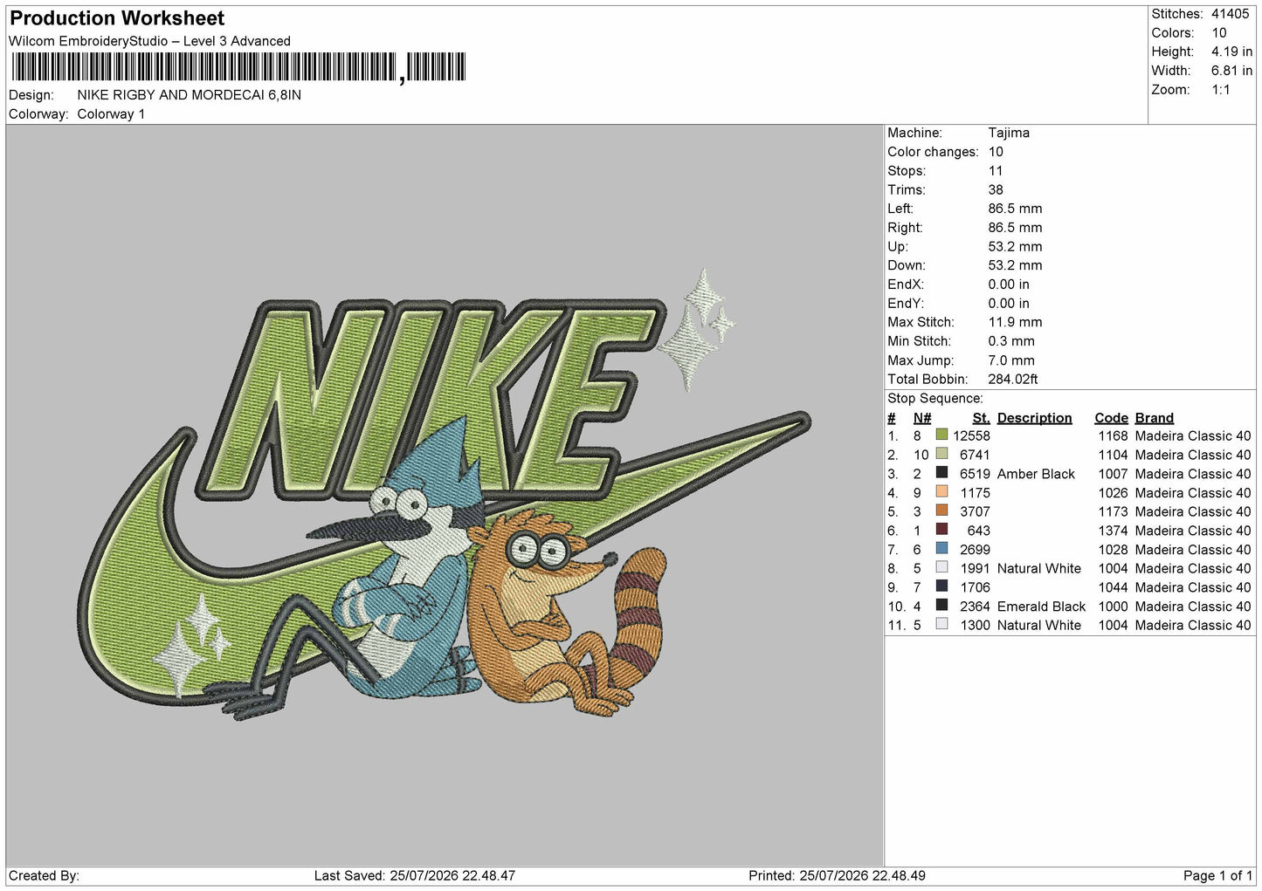Click the barcode under the software title
Image resolution: width=1262 pixels, height=891 pixels.
pos(238,67)
